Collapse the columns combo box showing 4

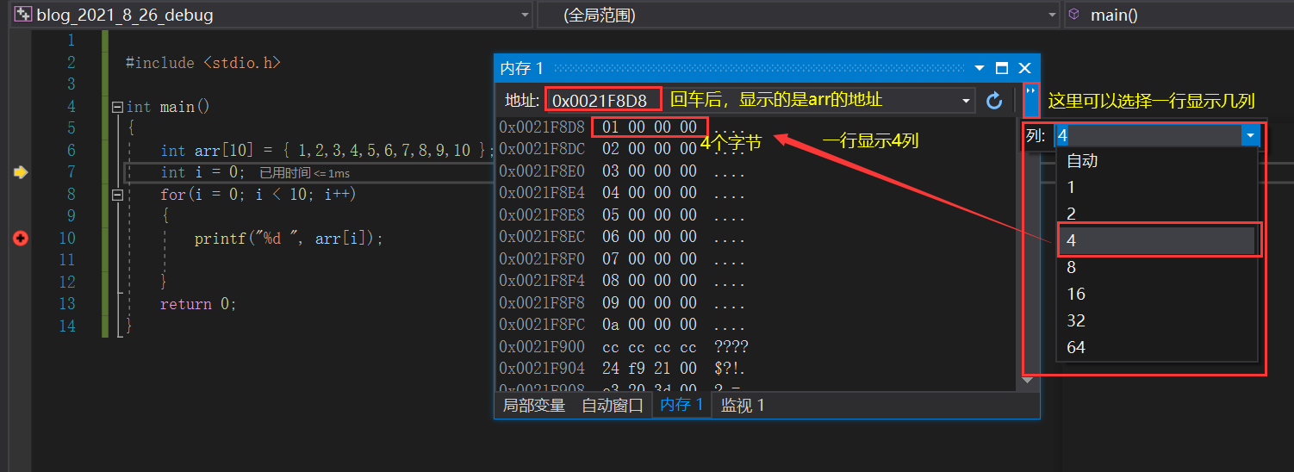(x=1250, y=135)
